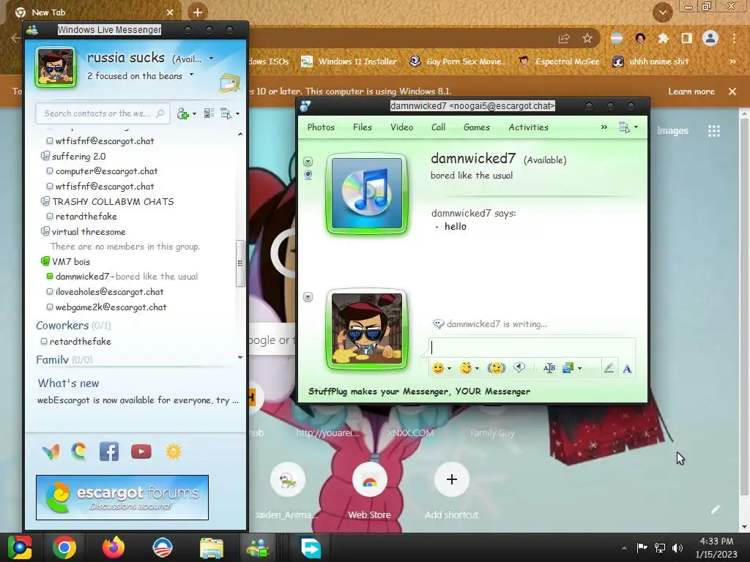Open the wink picker in chat window
Screen dimensions: 750x562
pos(466,368)
